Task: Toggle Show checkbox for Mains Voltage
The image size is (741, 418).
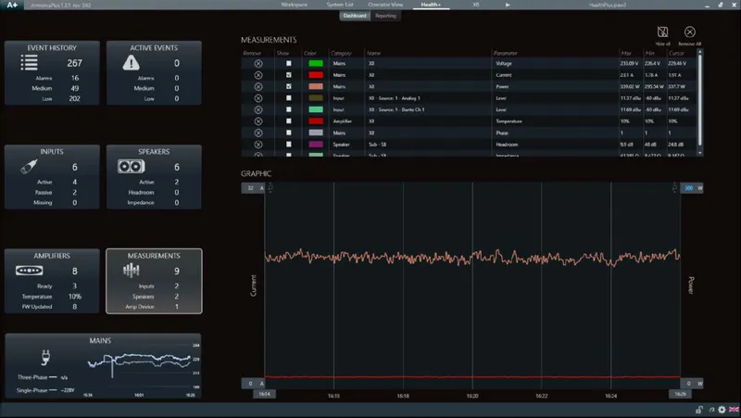Action: tap(289, 63)
